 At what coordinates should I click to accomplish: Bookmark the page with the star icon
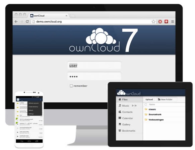pos(153,22)
